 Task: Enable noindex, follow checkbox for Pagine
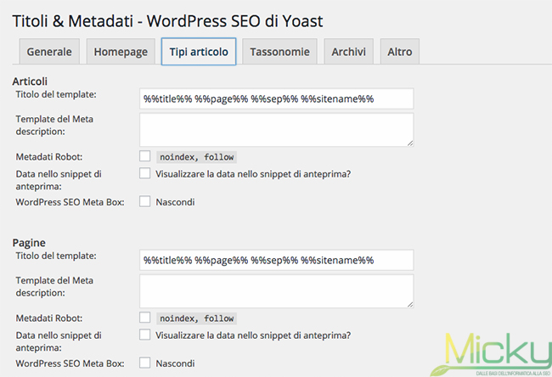(x=144, y=318)
